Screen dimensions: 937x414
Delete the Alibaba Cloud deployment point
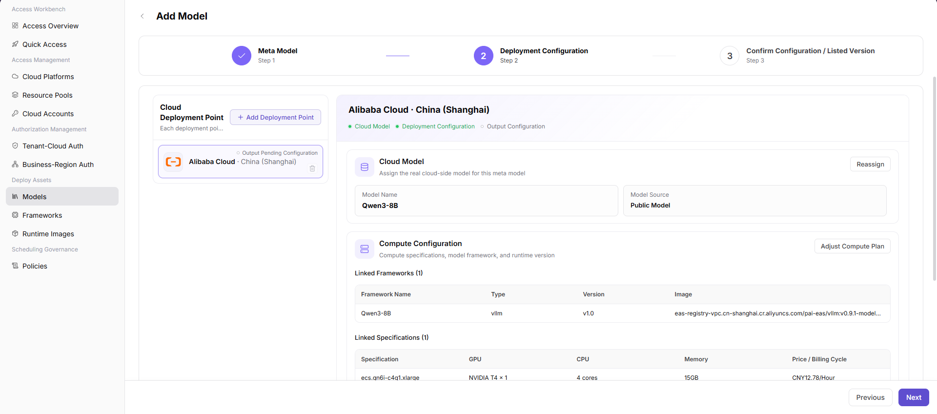(x=312, y=168)
